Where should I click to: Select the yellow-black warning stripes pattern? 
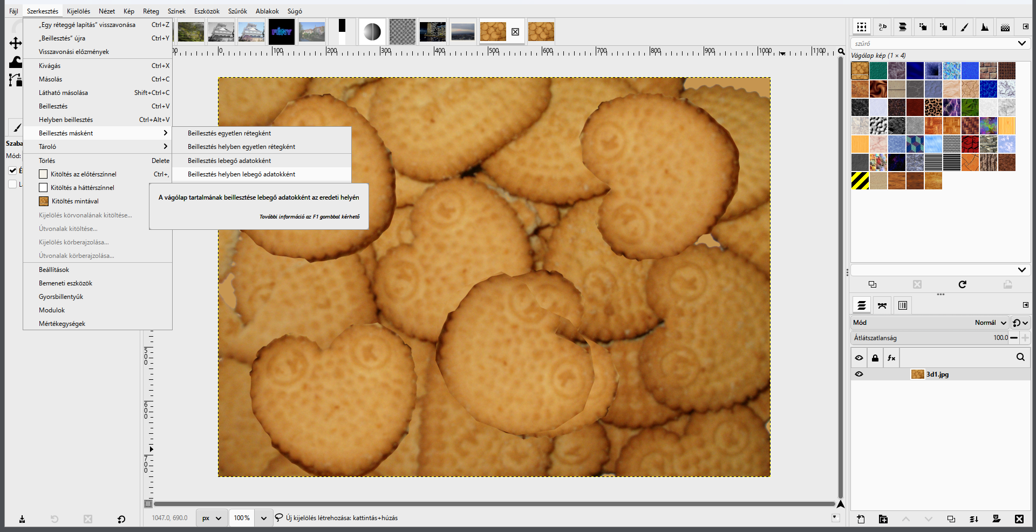(860, 181)
